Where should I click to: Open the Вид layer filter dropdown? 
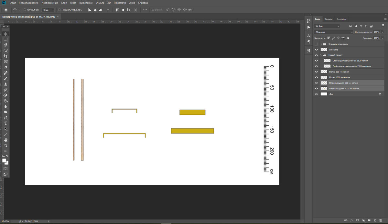327,26
